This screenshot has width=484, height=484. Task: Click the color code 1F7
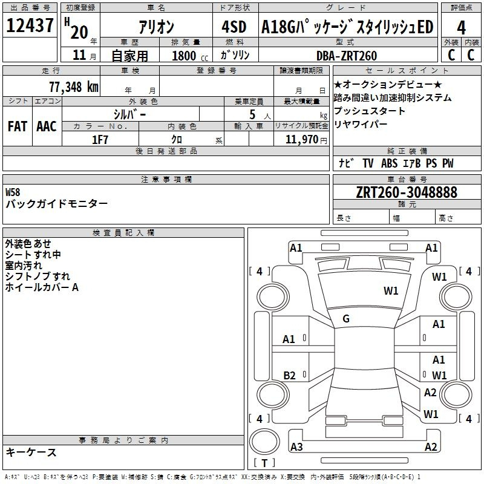[x=100, y=139]
